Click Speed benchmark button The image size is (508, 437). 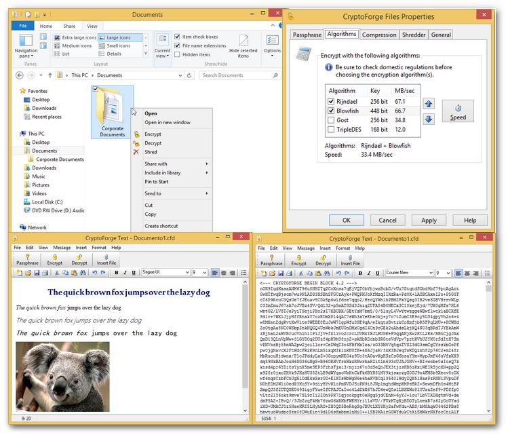pos(458,111)
